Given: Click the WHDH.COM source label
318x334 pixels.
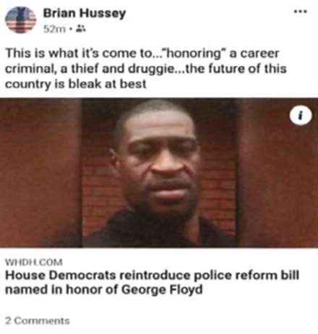Looking at the screenshot, I should click(34, 262).
